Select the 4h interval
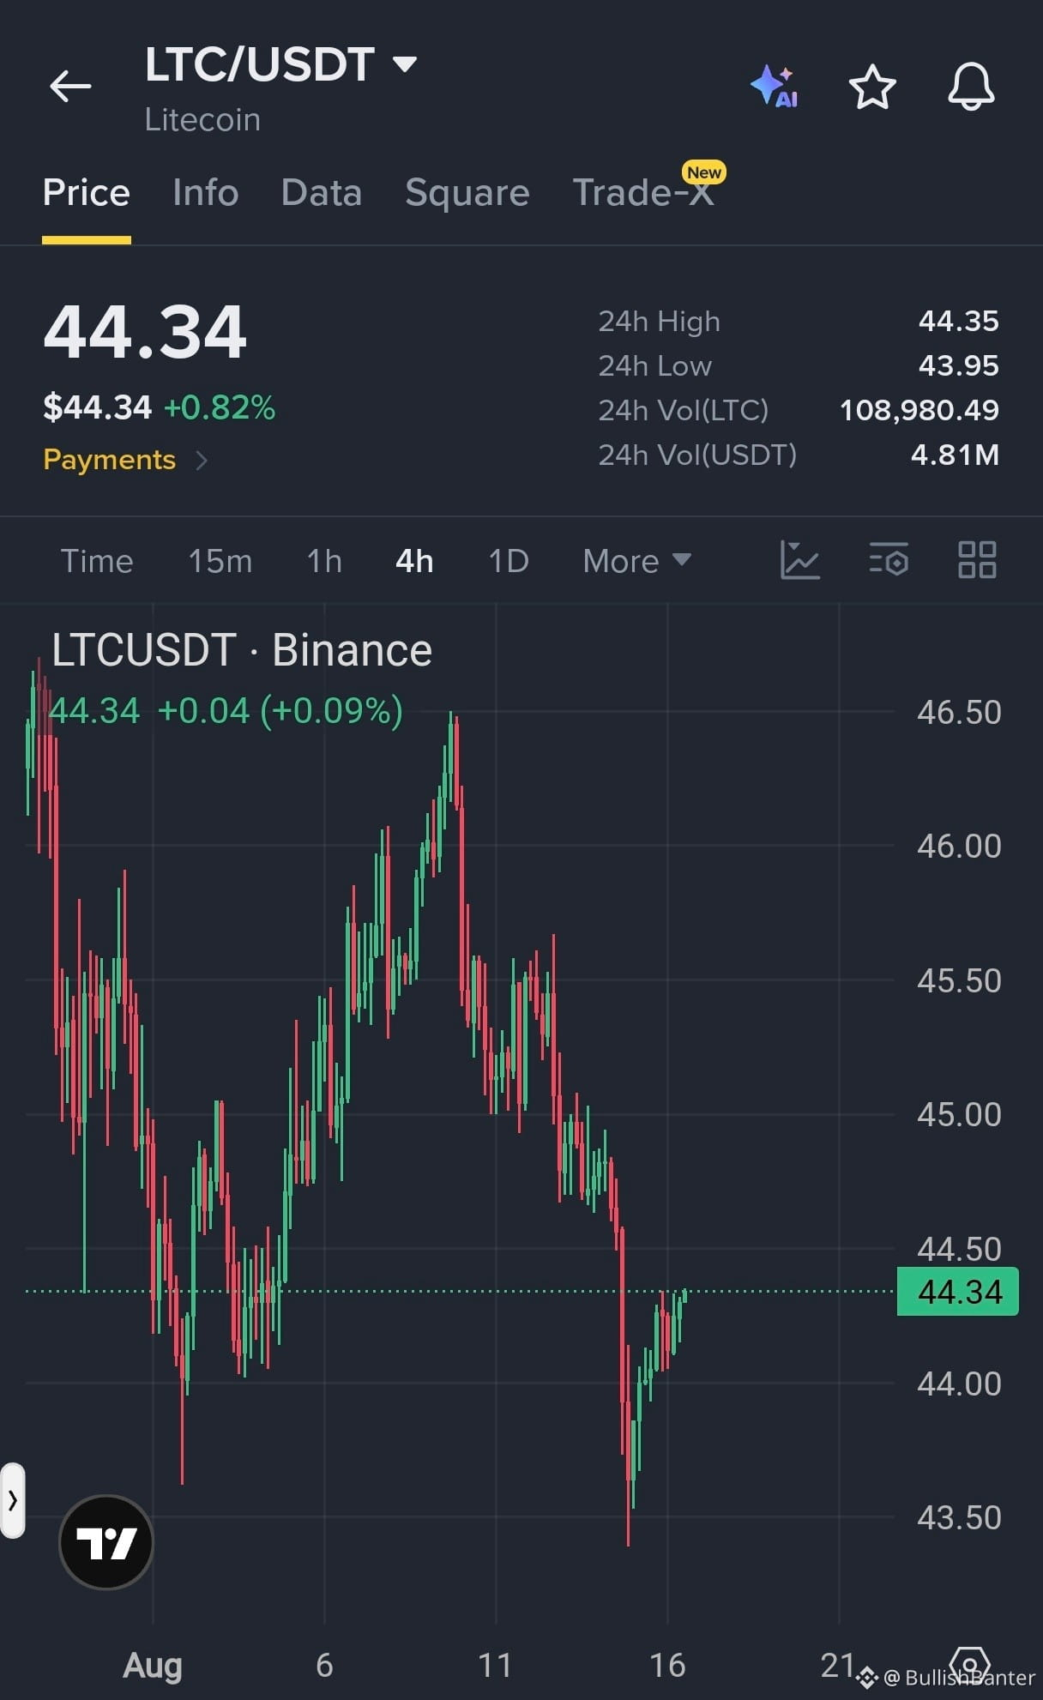 pyautogui.click(x=414, y=561)
